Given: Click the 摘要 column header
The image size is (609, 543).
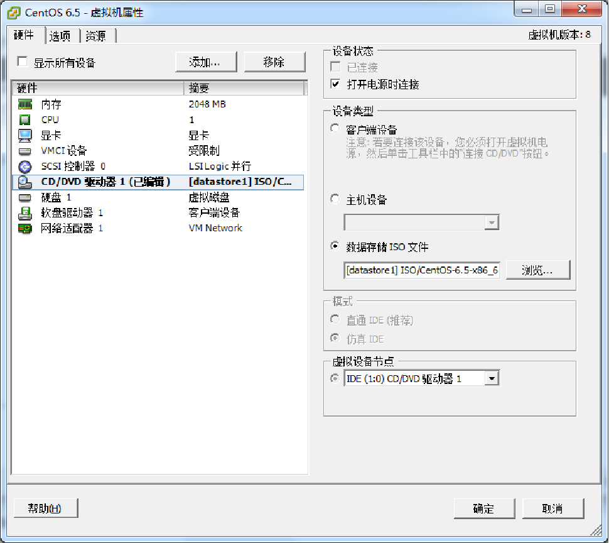Looking at the screenshot, I should click(x=244, y=88).
